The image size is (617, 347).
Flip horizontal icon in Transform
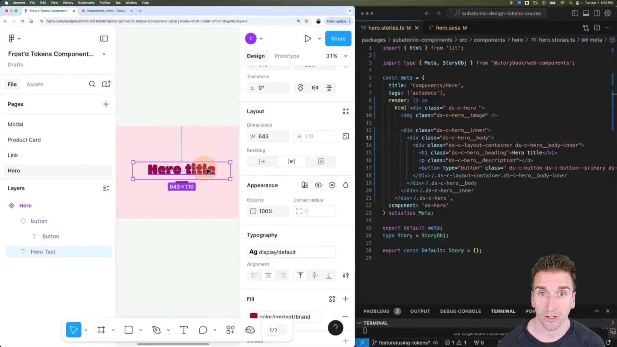(315, 88)
